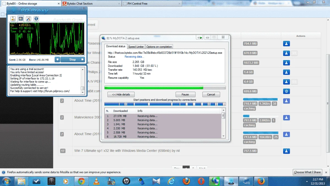Click the blue connections progress bar

pyautogui.click(x=165, y=104)
